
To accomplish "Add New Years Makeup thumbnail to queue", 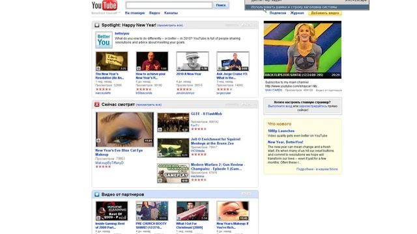I will click(x=220, y=218).
